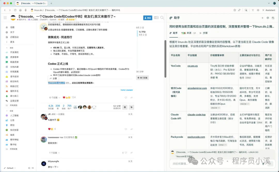The image size is (279, 172).
Task: Click the keyboard shortcuts icon at sidebar bottom
Action: click(x=33, y=168)
